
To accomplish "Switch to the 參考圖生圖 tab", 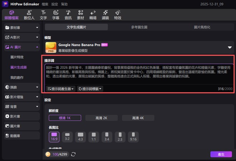I will coord(139,27).
